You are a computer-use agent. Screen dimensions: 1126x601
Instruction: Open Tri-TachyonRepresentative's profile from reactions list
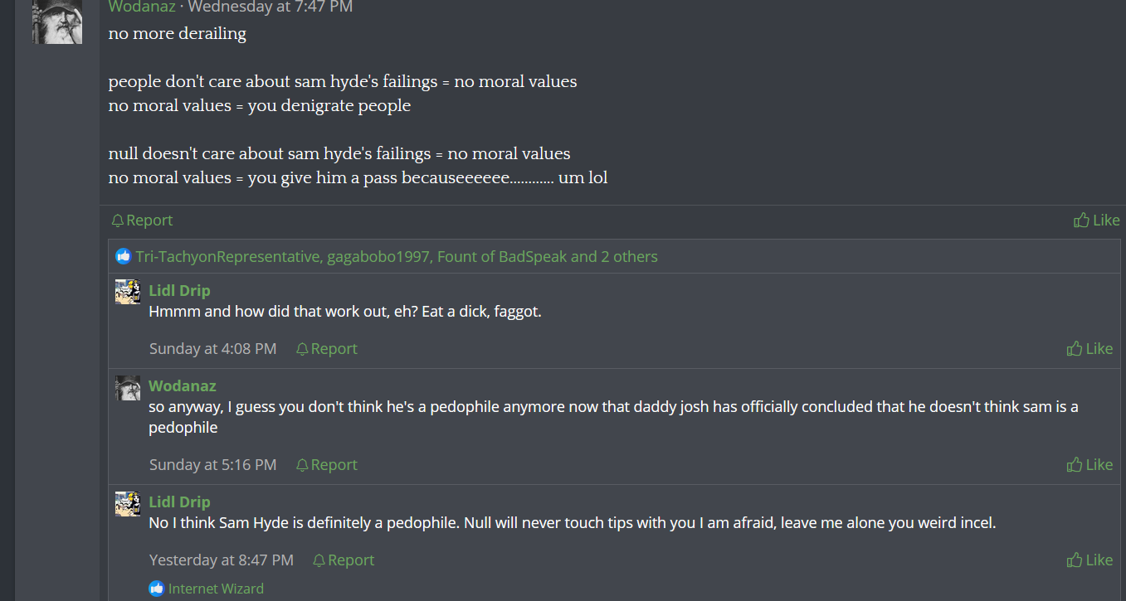227,256
